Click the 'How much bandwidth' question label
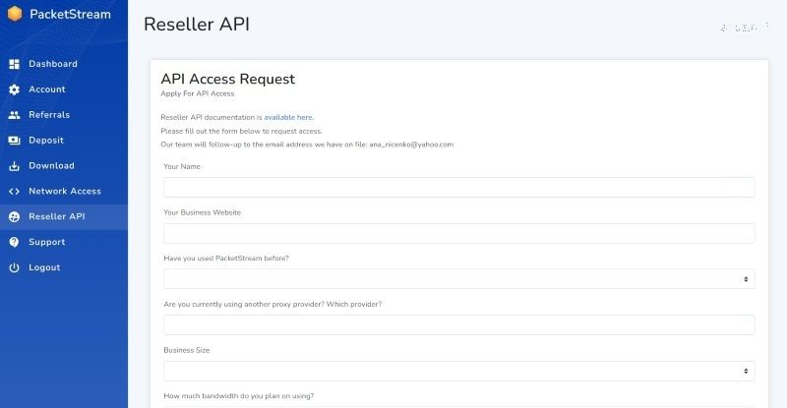The width and height of the screenshot is (787, 408). [x=239, y=396]
